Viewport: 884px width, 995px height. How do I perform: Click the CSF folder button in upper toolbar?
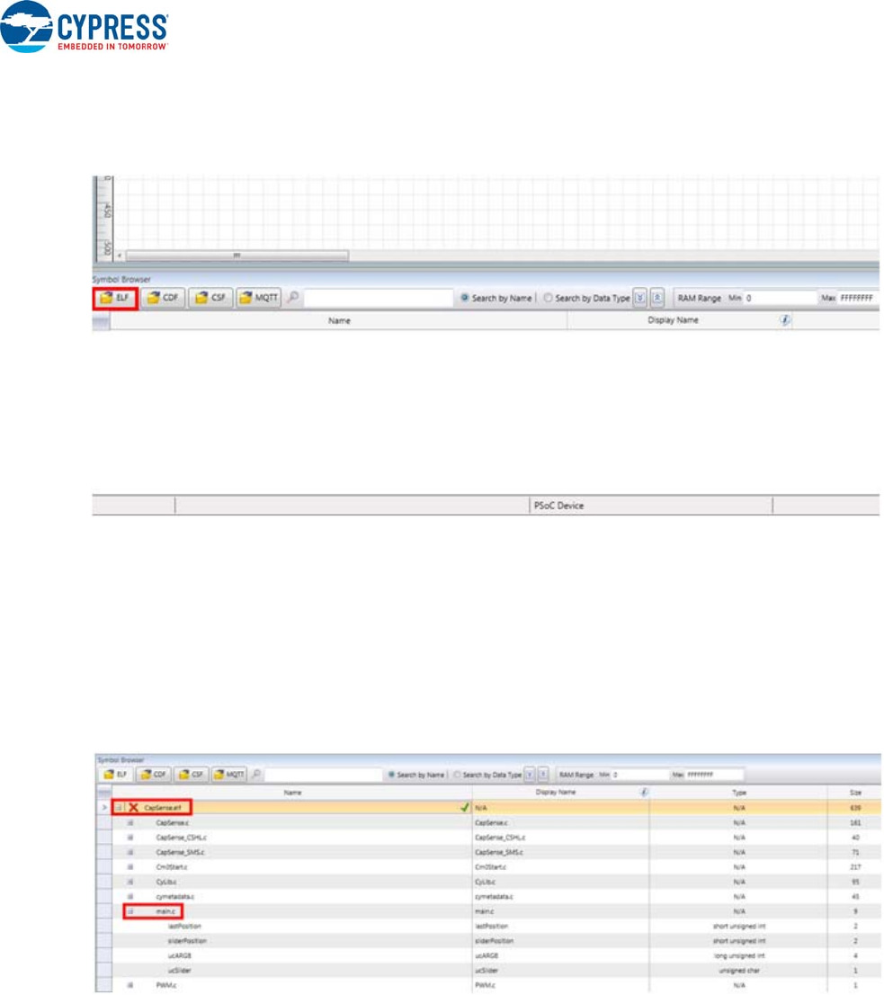(x=210, y=299)
